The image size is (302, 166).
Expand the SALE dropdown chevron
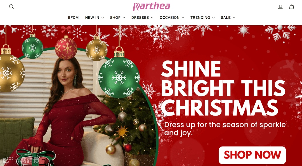point(234,18)
